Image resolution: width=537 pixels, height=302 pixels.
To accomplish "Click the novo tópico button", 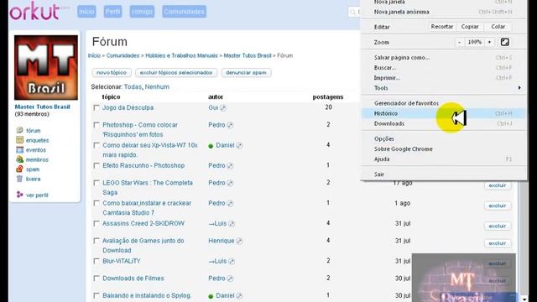I will [x=112, y=73].
